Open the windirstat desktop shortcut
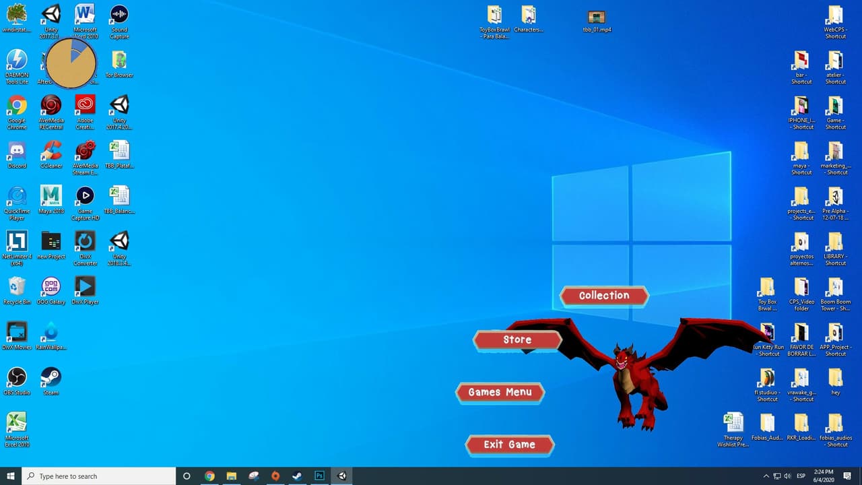The width and height of the screenshot is (862, 485). (x=16, y=19)
